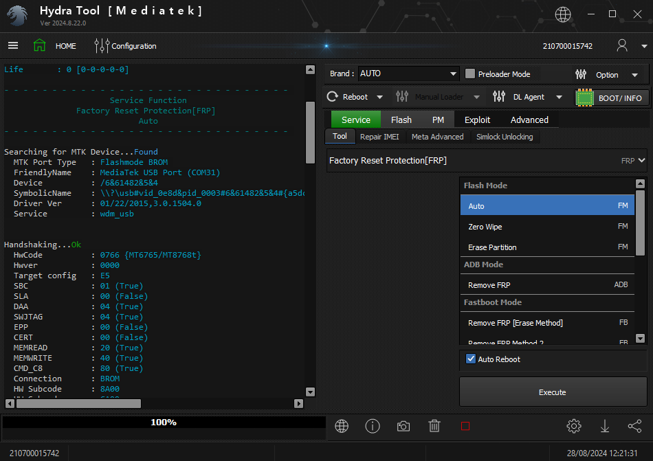Click the green HOME house icon
This screenshot has height=461, width=653.
point(40,45)
